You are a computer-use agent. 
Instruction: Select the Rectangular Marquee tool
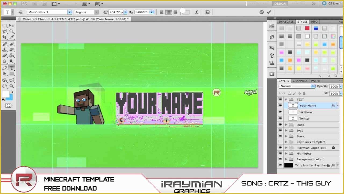5,26
